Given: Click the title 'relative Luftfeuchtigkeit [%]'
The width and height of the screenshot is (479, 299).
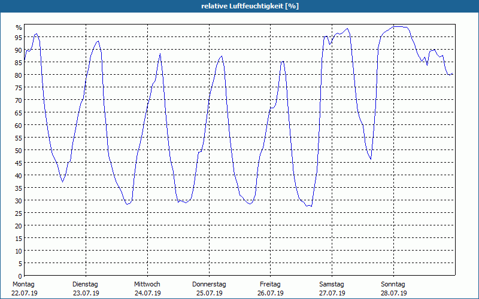Looking at the screenshot, I should coord(250,6).
